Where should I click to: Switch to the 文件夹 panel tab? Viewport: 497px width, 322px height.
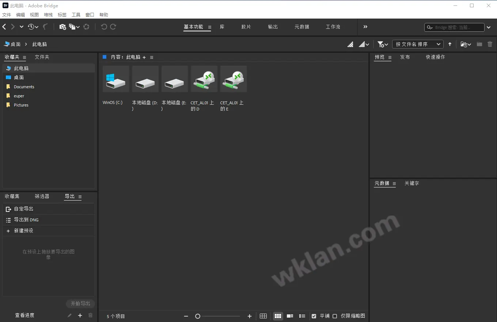(42, 57)
